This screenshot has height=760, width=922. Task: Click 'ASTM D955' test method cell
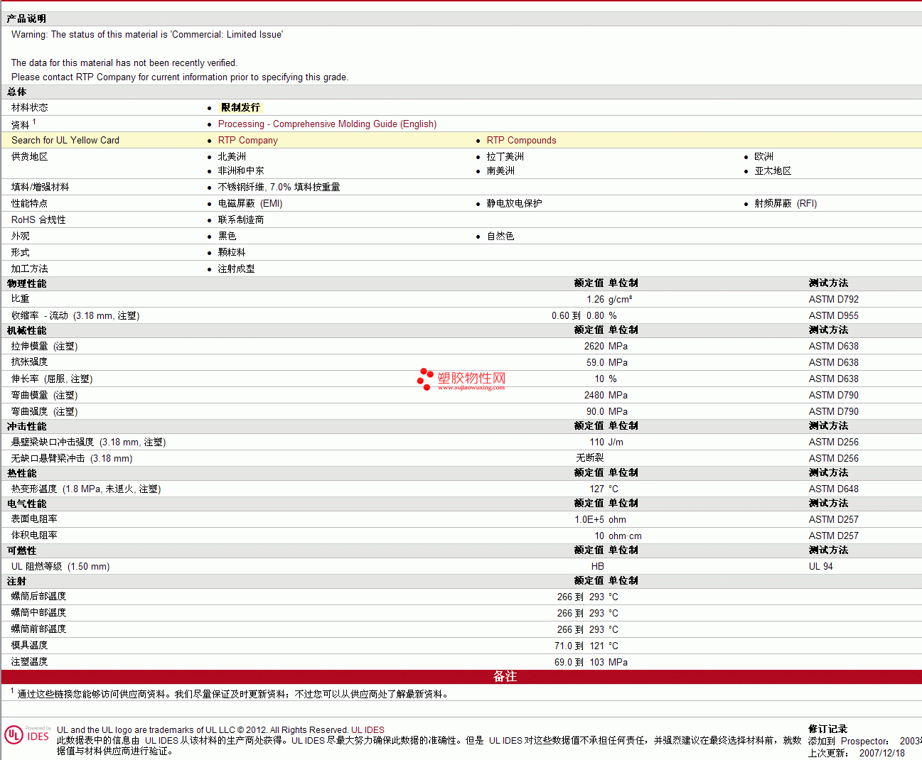point(833,315)
